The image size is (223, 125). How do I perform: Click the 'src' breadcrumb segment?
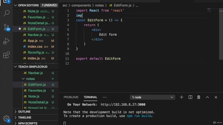65,6
